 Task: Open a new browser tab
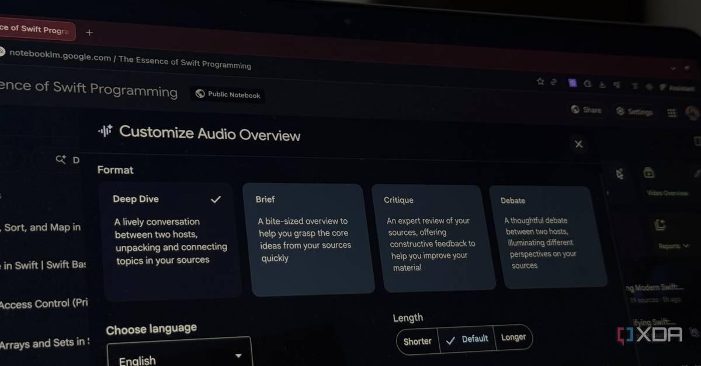89,33
